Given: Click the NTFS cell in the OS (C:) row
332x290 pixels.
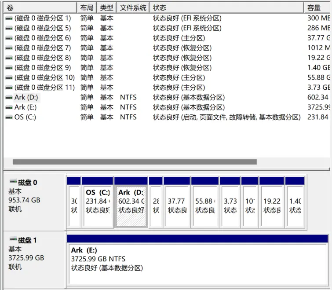Looking at the screenshot, I should (128, 117).
